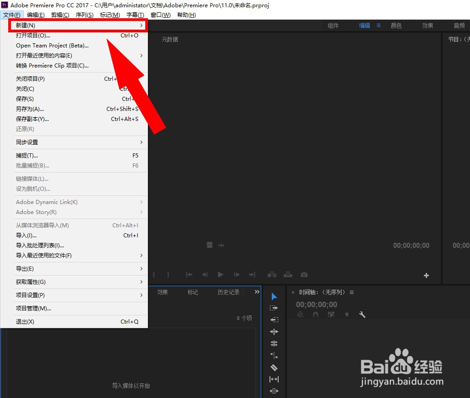Viewport: 470px width, 398px height.
Task: Open the 帮助(H) menu
Action: (186, 15)
